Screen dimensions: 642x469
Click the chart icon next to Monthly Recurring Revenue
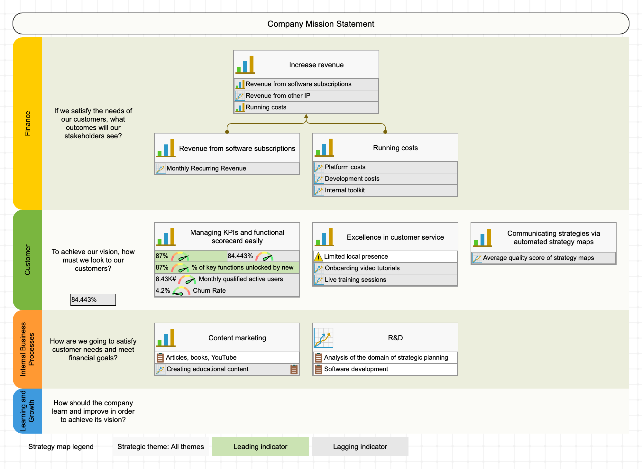coord(160,168)
